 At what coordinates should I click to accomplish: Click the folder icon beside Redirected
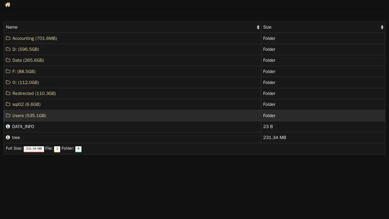click(x=8, y=93)
